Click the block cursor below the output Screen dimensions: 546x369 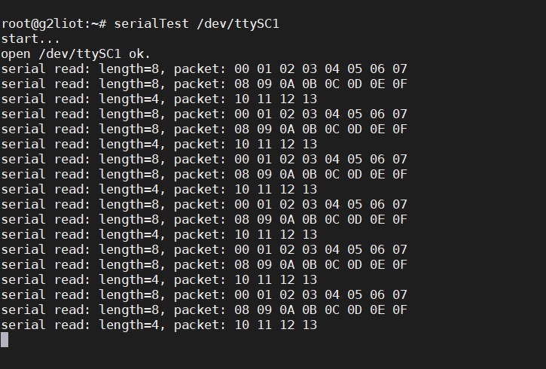tap(5, 340)
